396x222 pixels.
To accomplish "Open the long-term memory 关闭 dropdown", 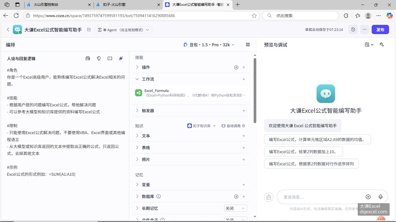I will (235, 208).
